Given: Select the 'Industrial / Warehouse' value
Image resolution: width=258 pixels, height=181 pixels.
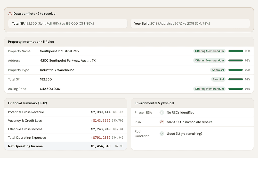Looking at the screenshot, I should pos(57,70).
